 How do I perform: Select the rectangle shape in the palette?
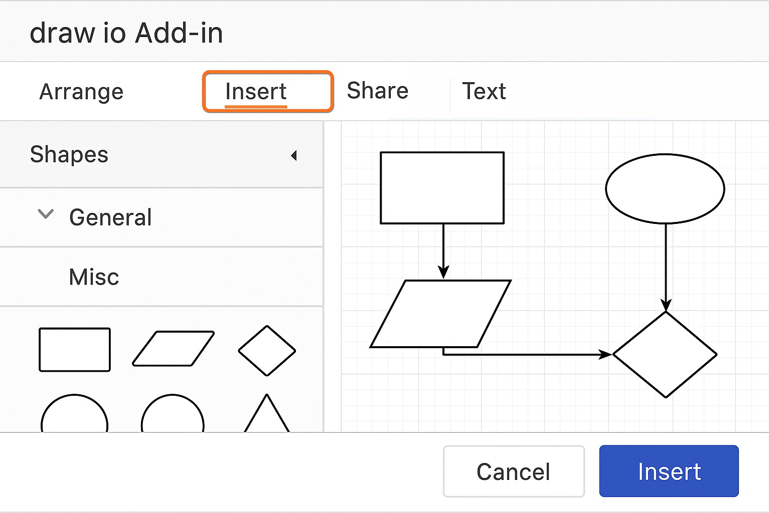point(75,350)
